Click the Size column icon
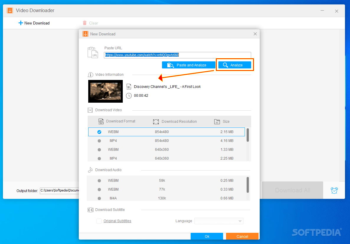The width and height of the screenshot is (350, 244). pyautogui.click(x=217, y=121)
